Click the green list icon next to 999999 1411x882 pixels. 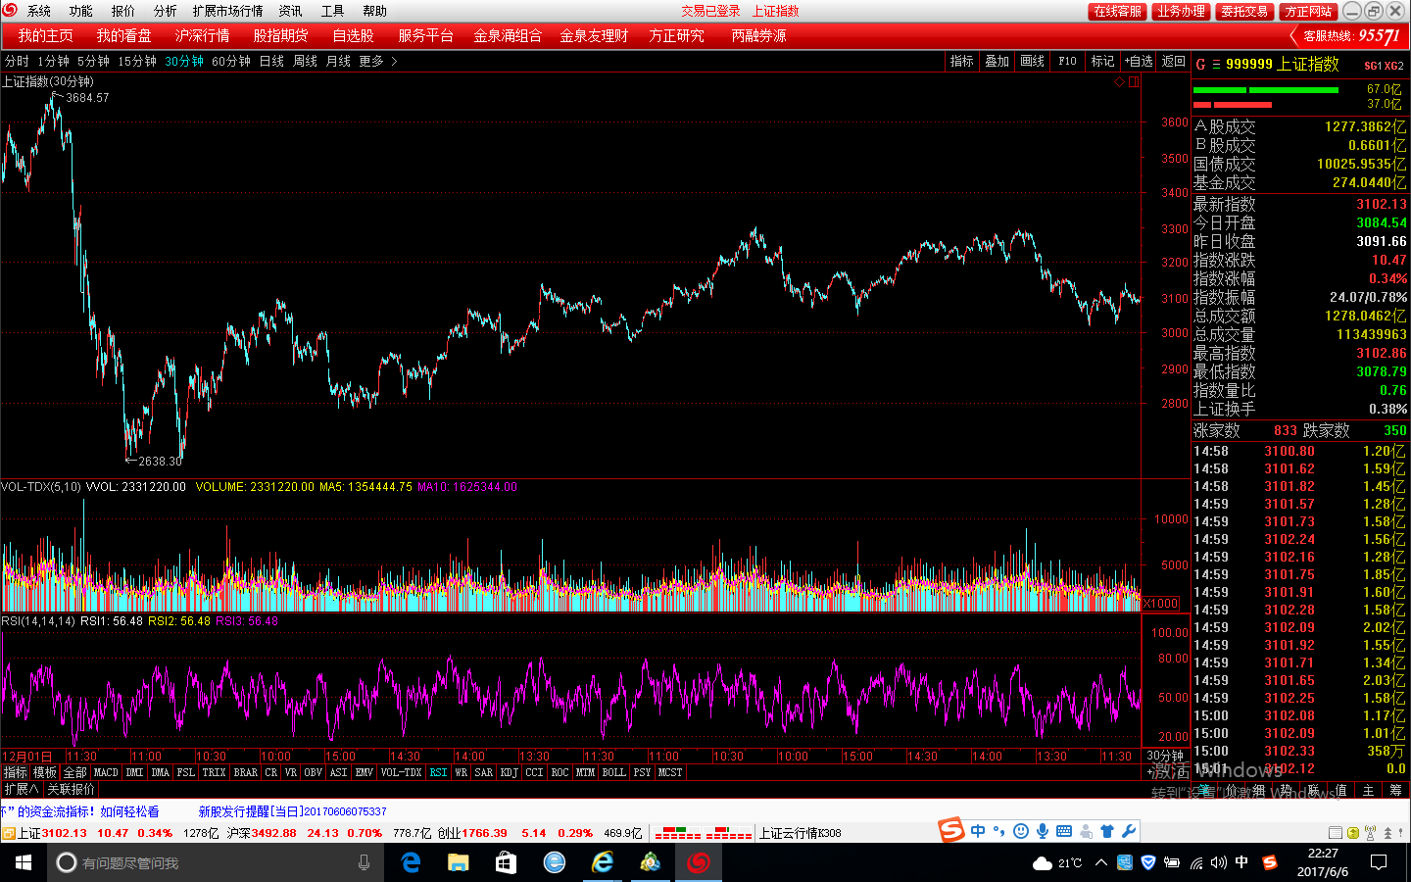[x=1216, y=65]
